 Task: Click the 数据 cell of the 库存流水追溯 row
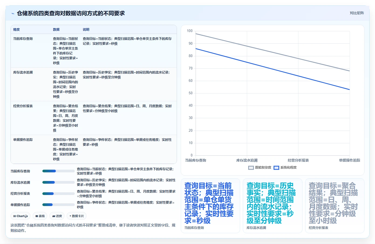pos(66,85)
